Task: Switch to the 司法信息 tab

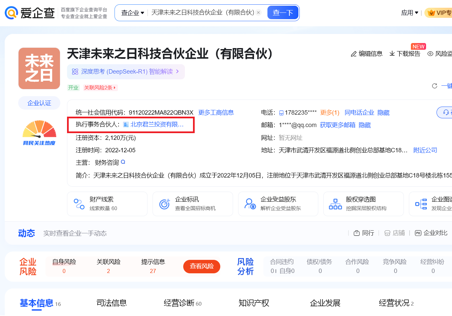Action: [111, 303]
